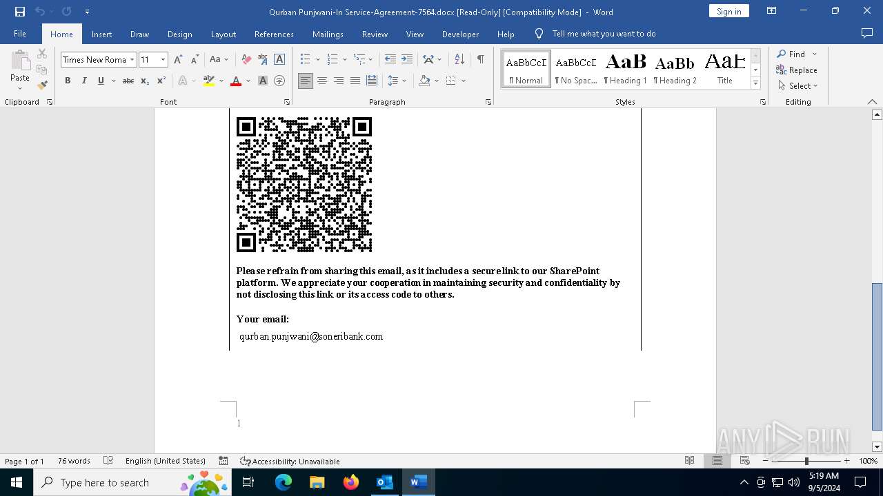Switch to the Layout tab
This screenshot has height=496, width=883.
pyautogui.click(x=223, y=34)
